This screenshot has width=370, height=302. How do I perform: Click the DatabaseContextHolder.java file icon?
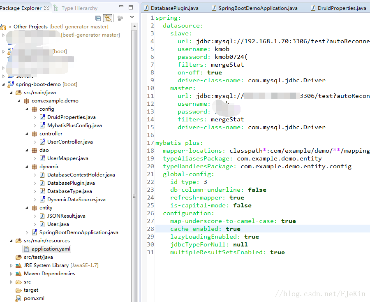click(x=42, y=175)
